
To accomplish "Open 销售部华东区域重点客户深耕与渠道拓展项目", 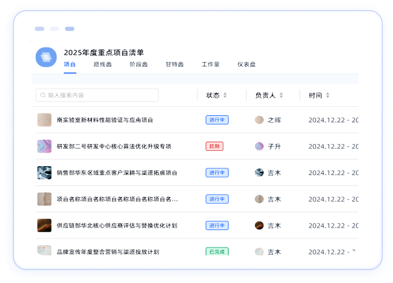I will tap(117, 173).
